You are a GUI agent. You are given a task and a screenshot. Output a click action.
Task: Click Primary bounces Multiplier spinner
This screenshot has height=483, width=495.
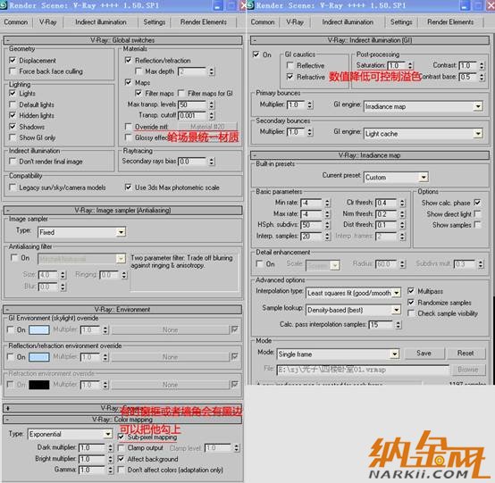tap(310, 104)
